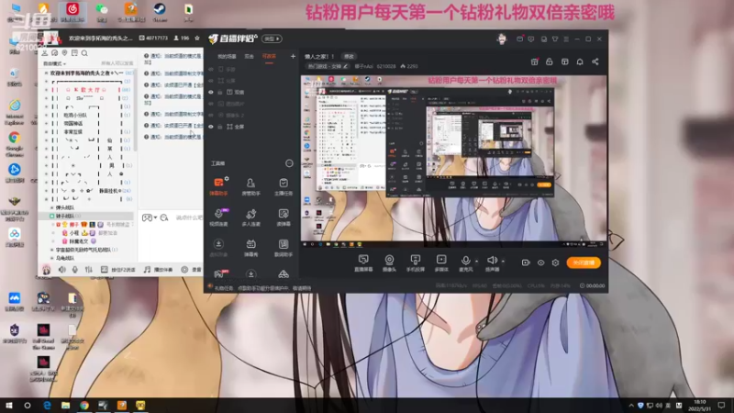Toggle eye of topmost source row
The image size is (734, 413).
(211, 70)
